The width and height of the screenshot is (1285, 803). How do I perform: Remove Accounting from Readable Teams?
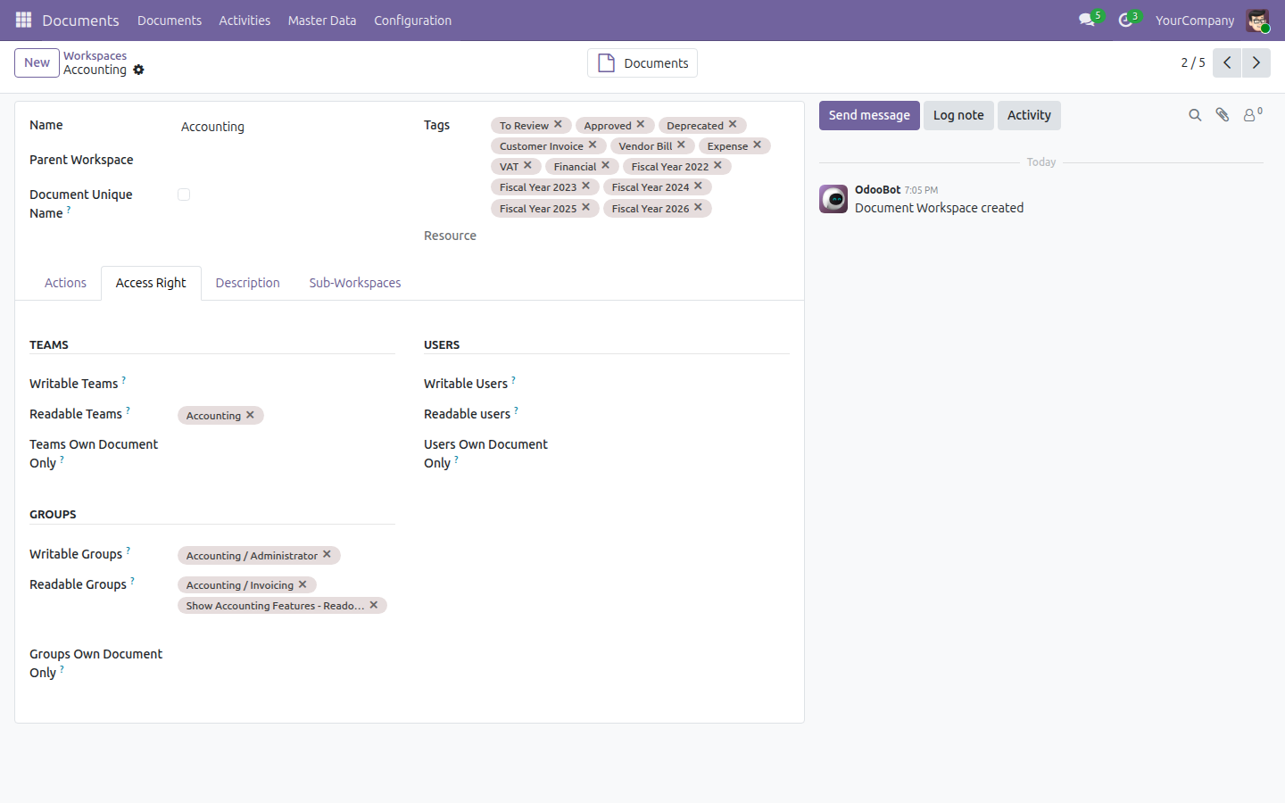[250, 415]
